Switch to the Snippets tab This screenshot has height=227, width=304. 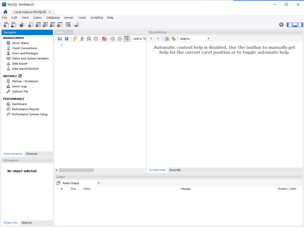[x=175, y=170]
